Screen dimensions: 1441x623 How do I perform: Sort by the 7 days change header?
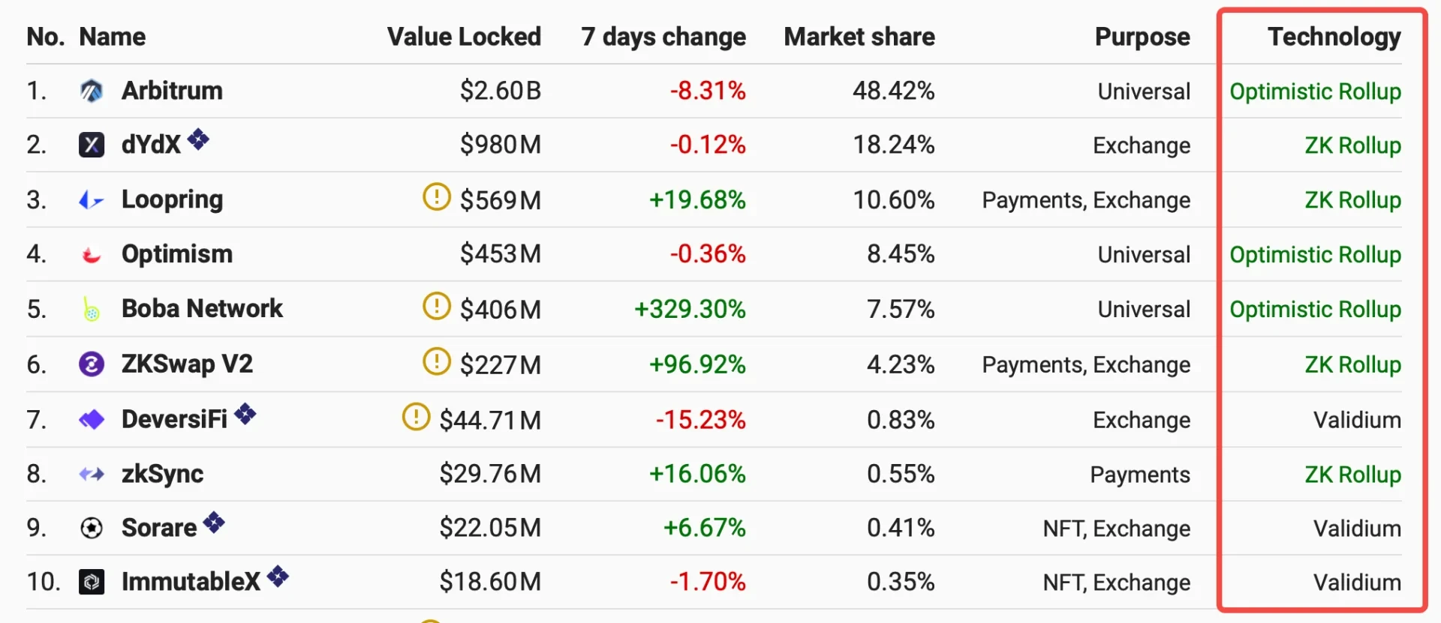pos(663,37)
